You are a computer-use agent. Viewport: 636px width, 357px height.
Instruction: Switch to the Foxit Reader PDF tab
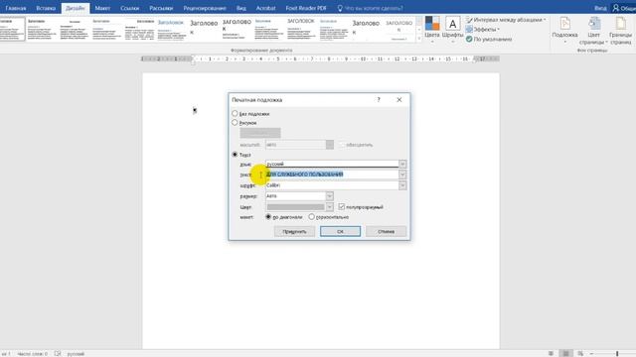[306, 8]
